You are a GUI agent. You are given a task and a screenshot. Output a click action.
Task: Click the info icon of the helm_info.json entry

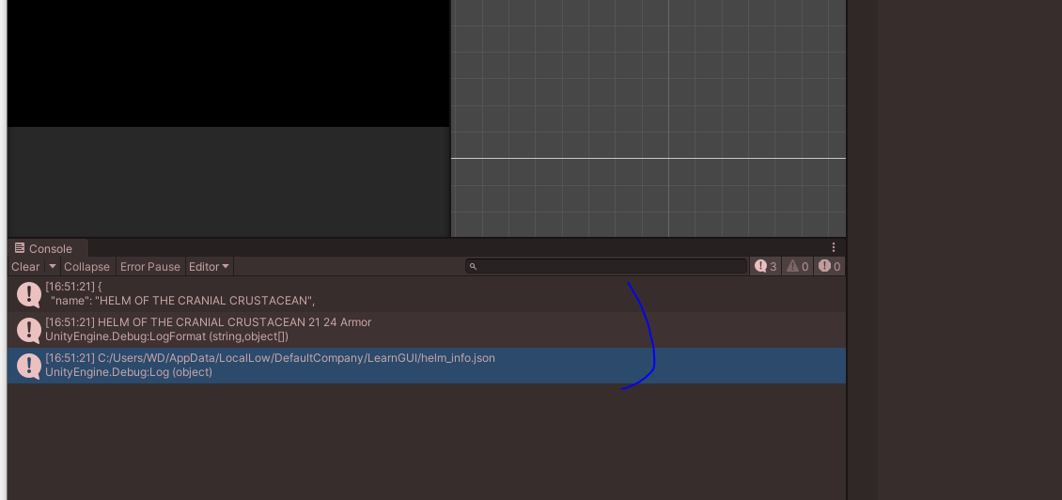pos(29,366)
